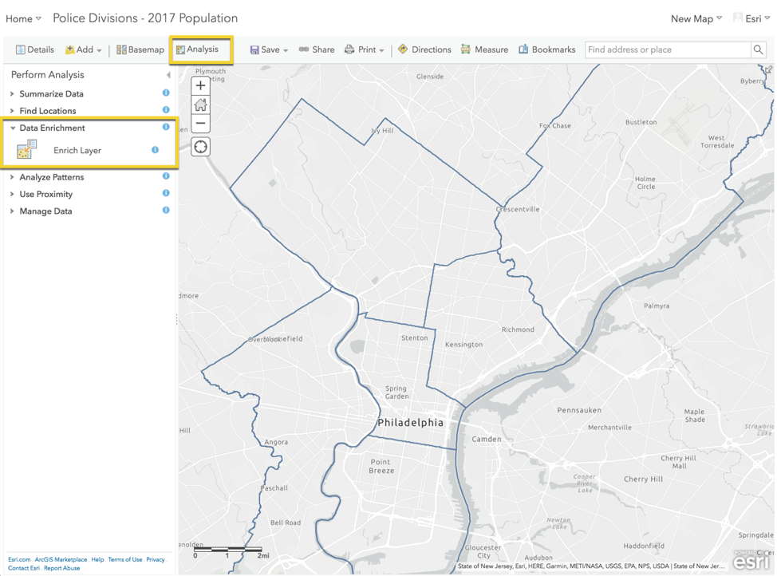This screenshot has height=576, width=777.
Task: Open the Basemap gallery
Action: coord(140,49)
